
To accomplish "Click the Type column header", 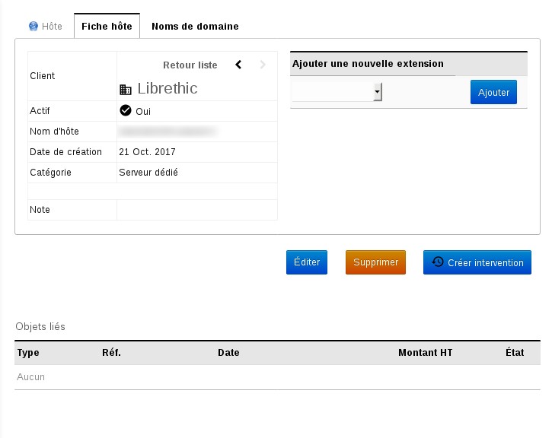I will (x=28, y=353).
